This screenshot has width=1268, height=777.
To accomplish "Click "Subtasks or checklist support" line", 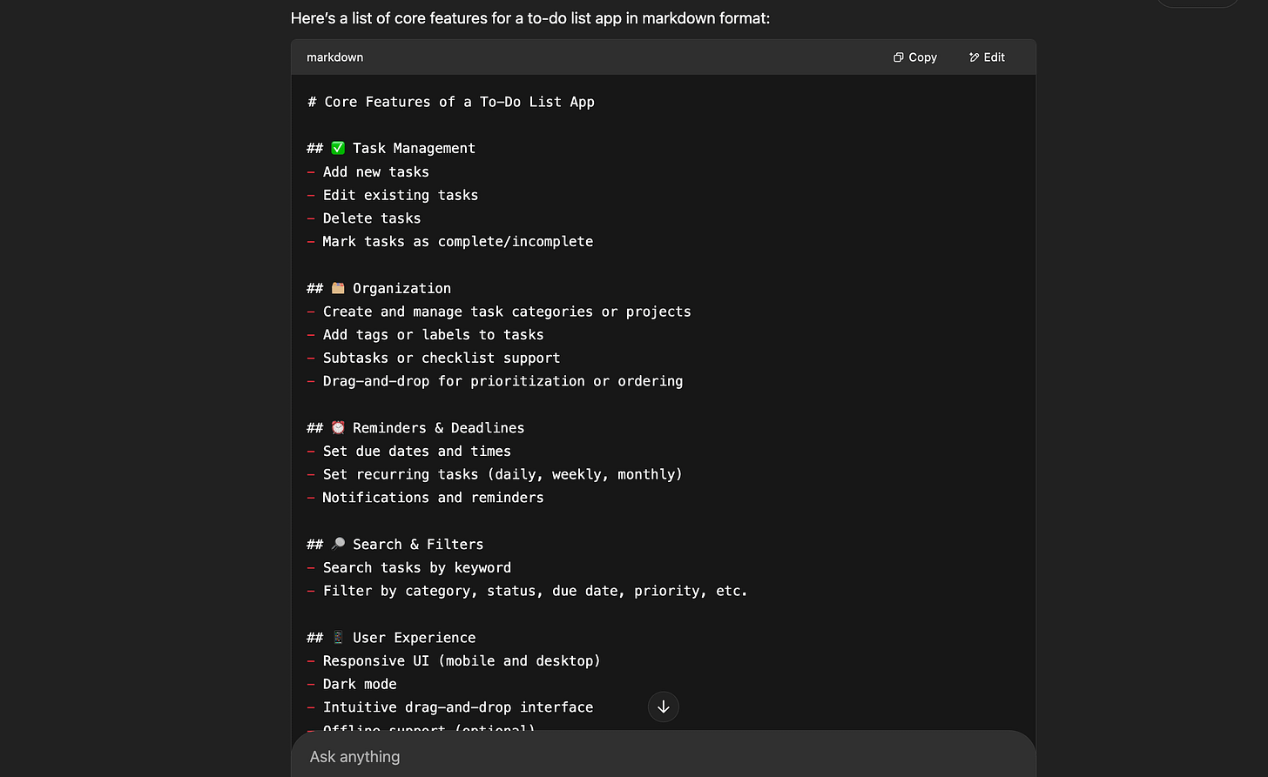I will 442,358.
